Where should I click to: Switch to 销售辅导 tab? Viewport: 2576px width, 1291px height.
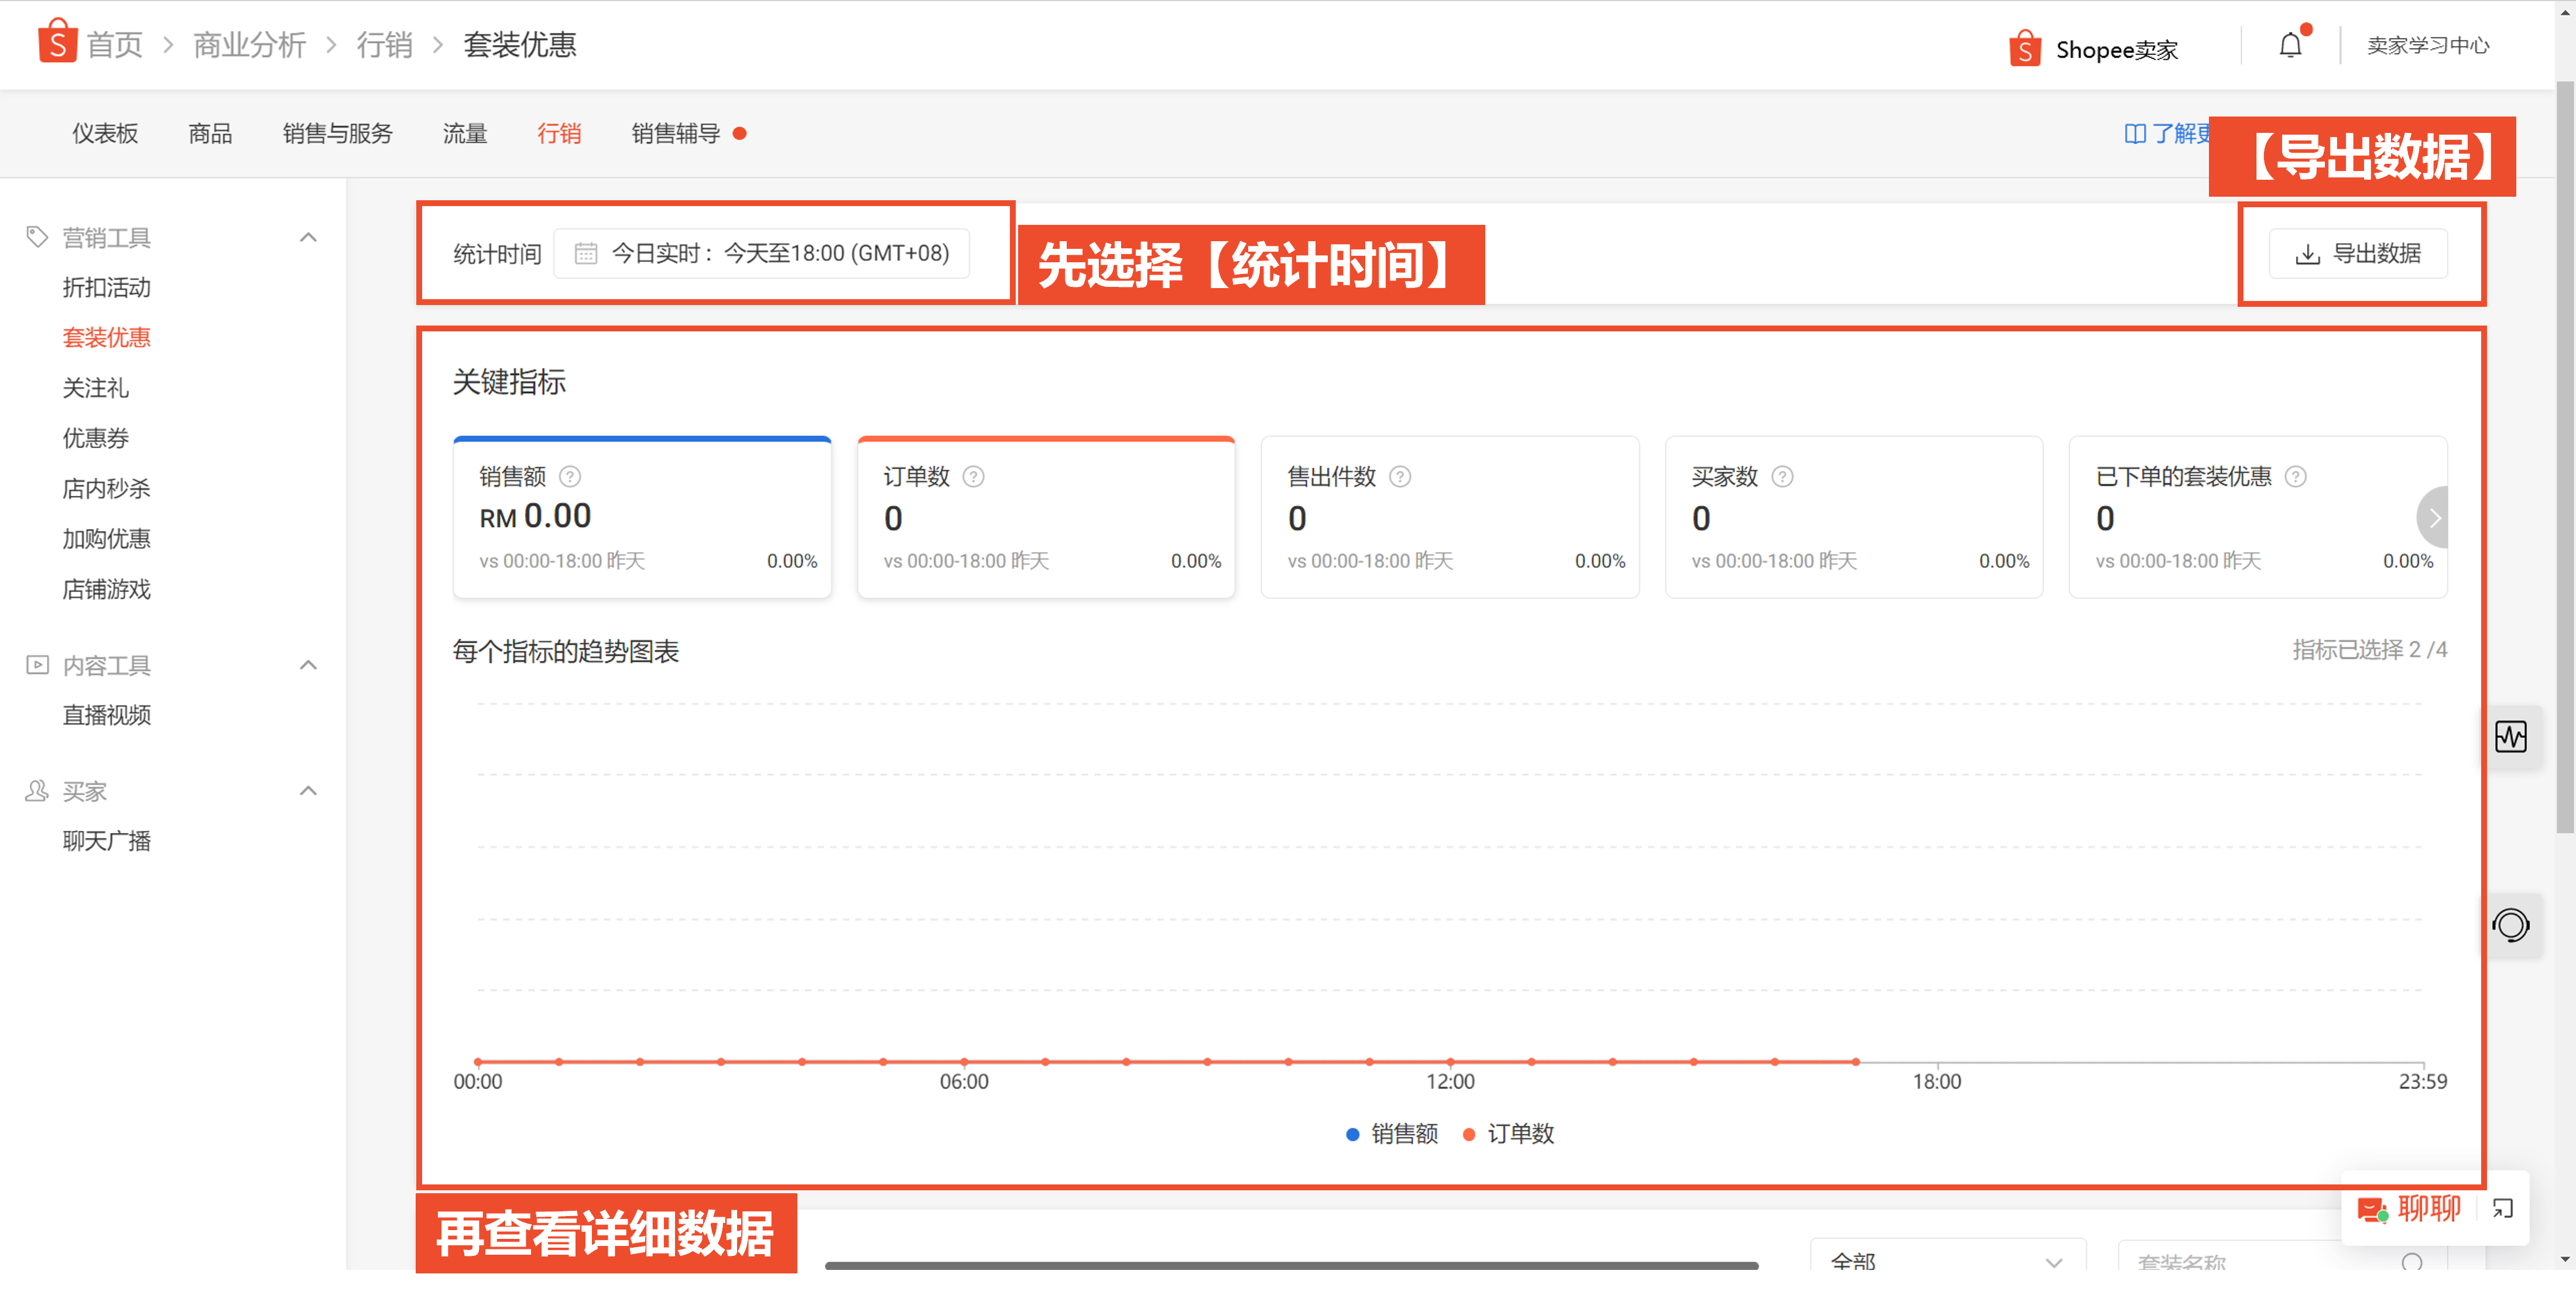(x=676, y=133)
